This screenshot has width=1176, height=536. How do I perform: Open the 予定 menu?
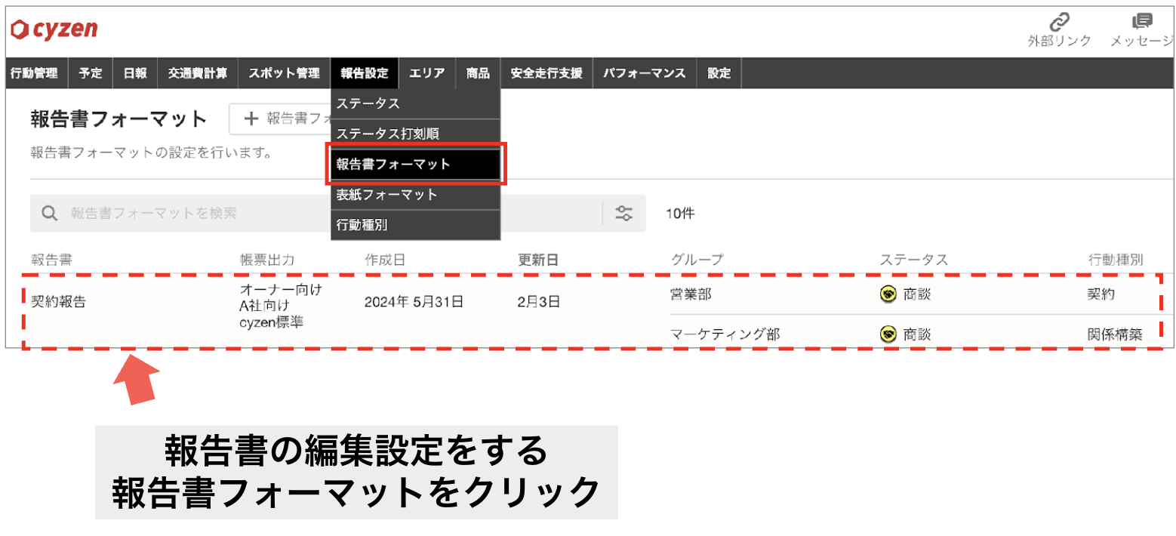91,73
